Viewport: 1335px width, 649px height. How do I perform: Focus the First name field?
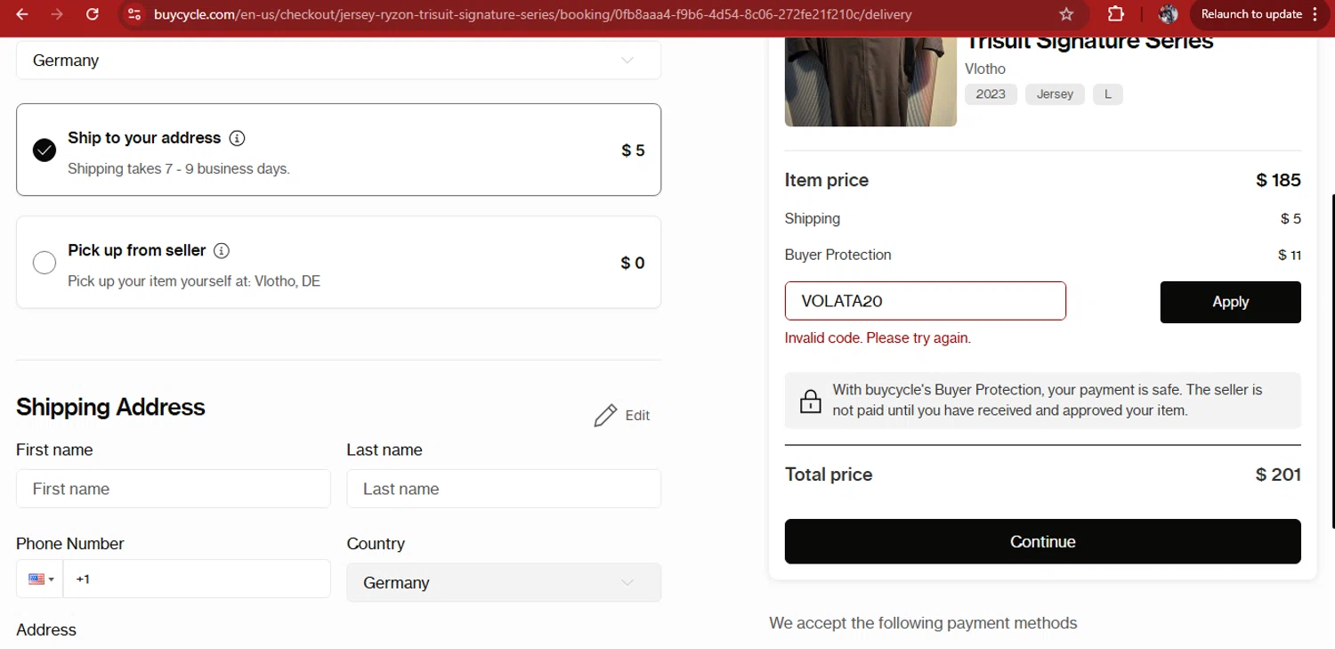point(174,489)
